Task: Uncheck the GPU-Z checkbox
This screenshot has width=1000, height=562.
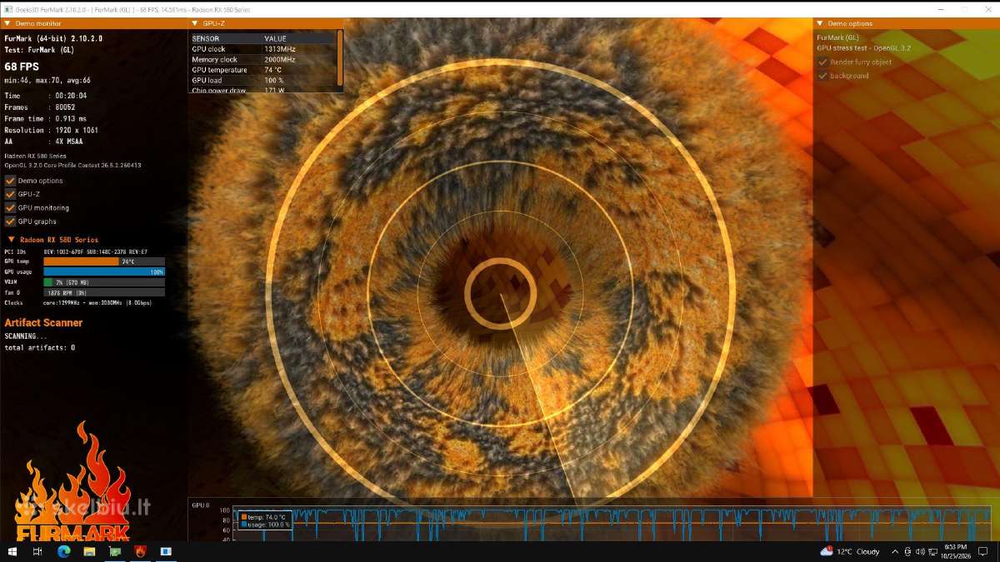Action: pos(10,194)
